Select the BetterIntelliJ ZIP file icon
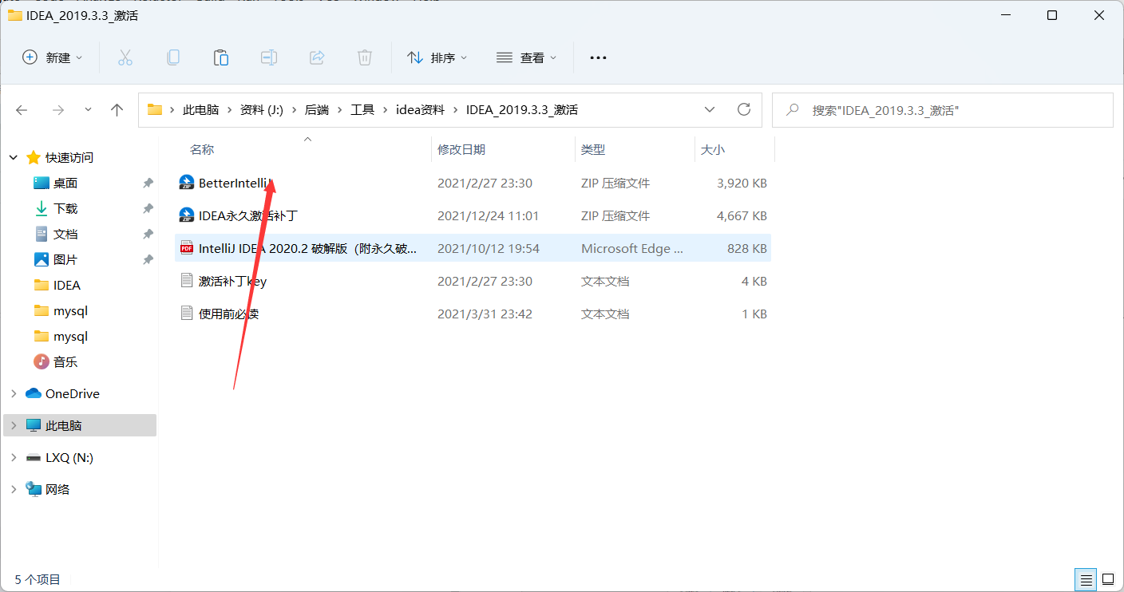 click(x=187, y=183)
